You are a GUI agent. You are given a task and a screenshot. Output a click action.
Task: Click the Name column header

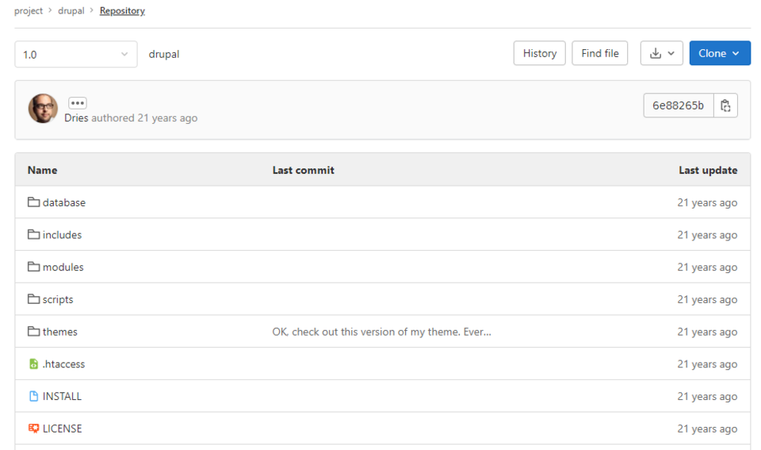tap(42, 170)
